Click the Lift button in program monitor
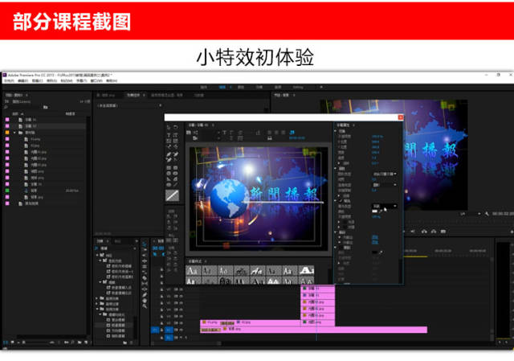Viewport: 514px width, 361px height. tap(424, 232)
